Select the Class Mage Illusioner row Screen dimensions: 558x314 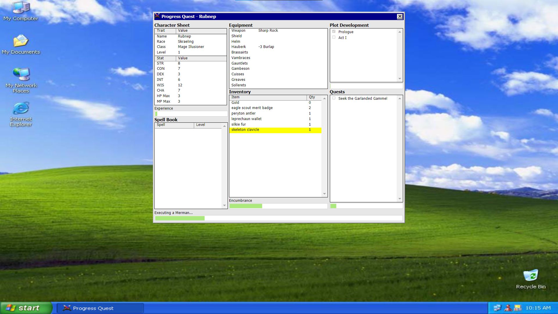coord(191,47)
